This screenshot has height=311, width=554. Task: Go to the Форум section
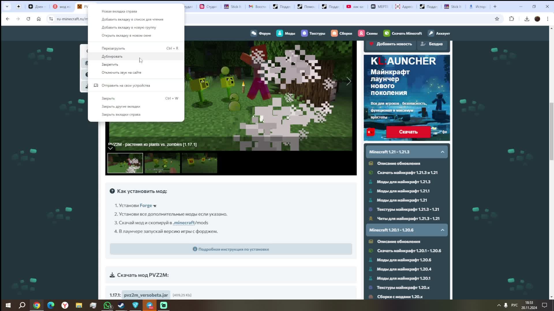261,33
